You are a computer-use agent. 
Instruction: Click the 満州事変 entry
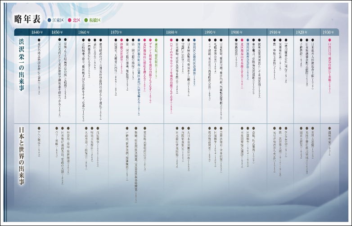pos(330,141)
